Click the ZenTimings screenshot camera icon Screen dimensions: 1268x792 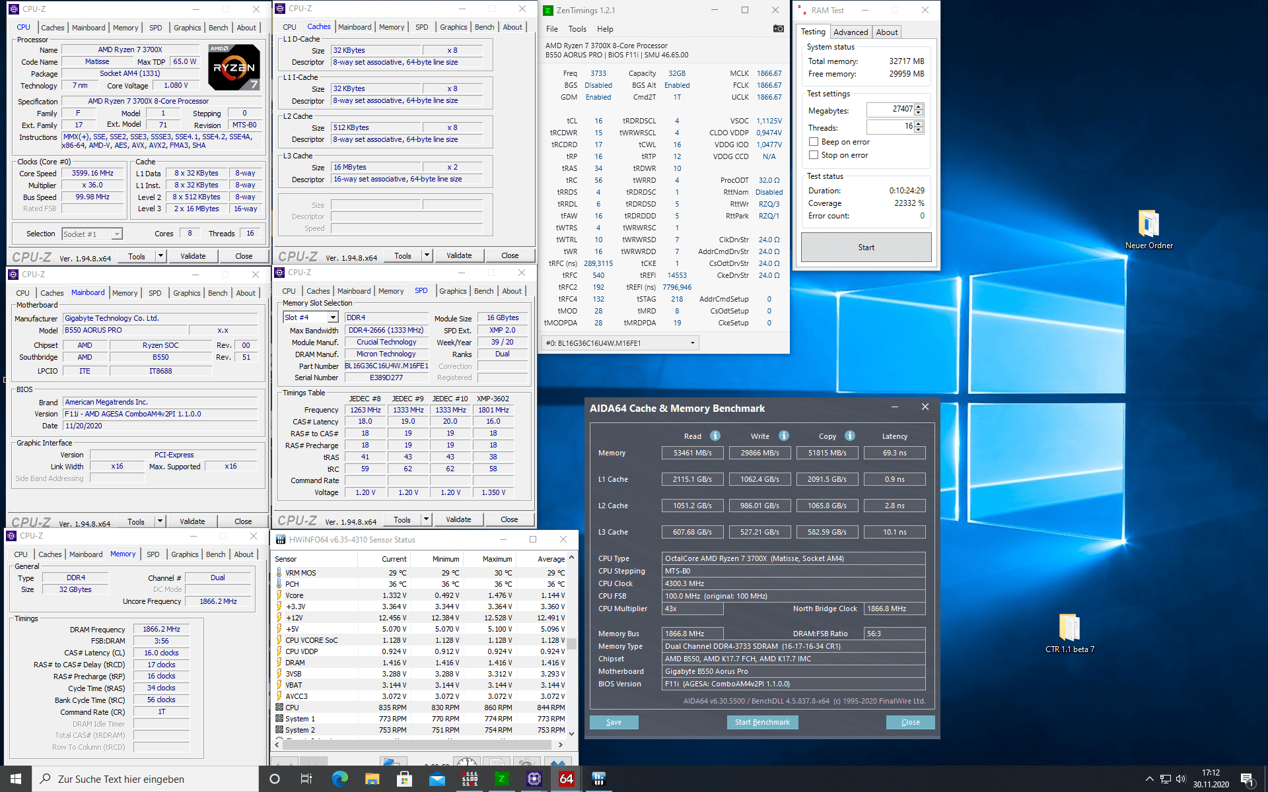[779, 28]
